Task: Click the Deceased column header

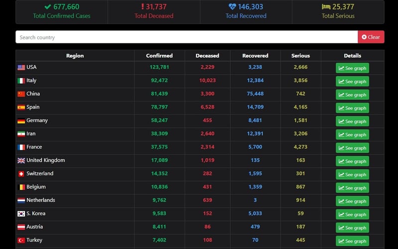Action: pyautogui.click(x=207, y=56)
